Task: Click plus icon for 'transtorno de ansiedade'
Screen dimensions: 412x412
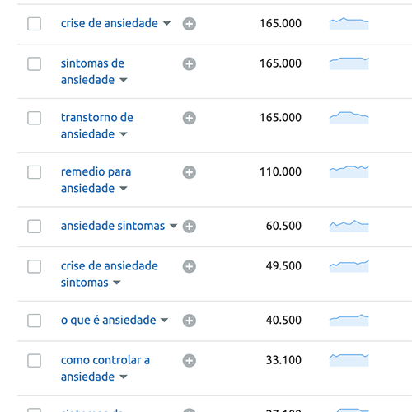Action: click(x=190, y=118)
